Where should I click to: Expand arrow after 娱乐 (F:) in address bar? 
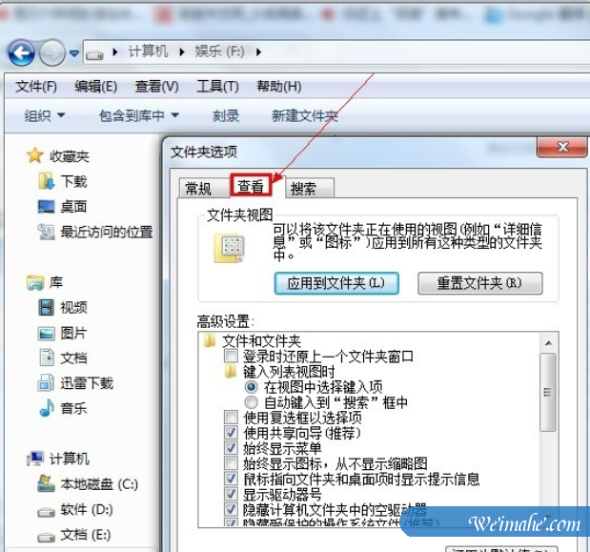tap(258, 51)
